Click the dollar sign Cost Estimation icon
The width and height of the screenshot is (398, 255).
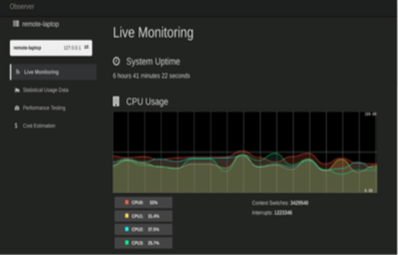[16, 126]
